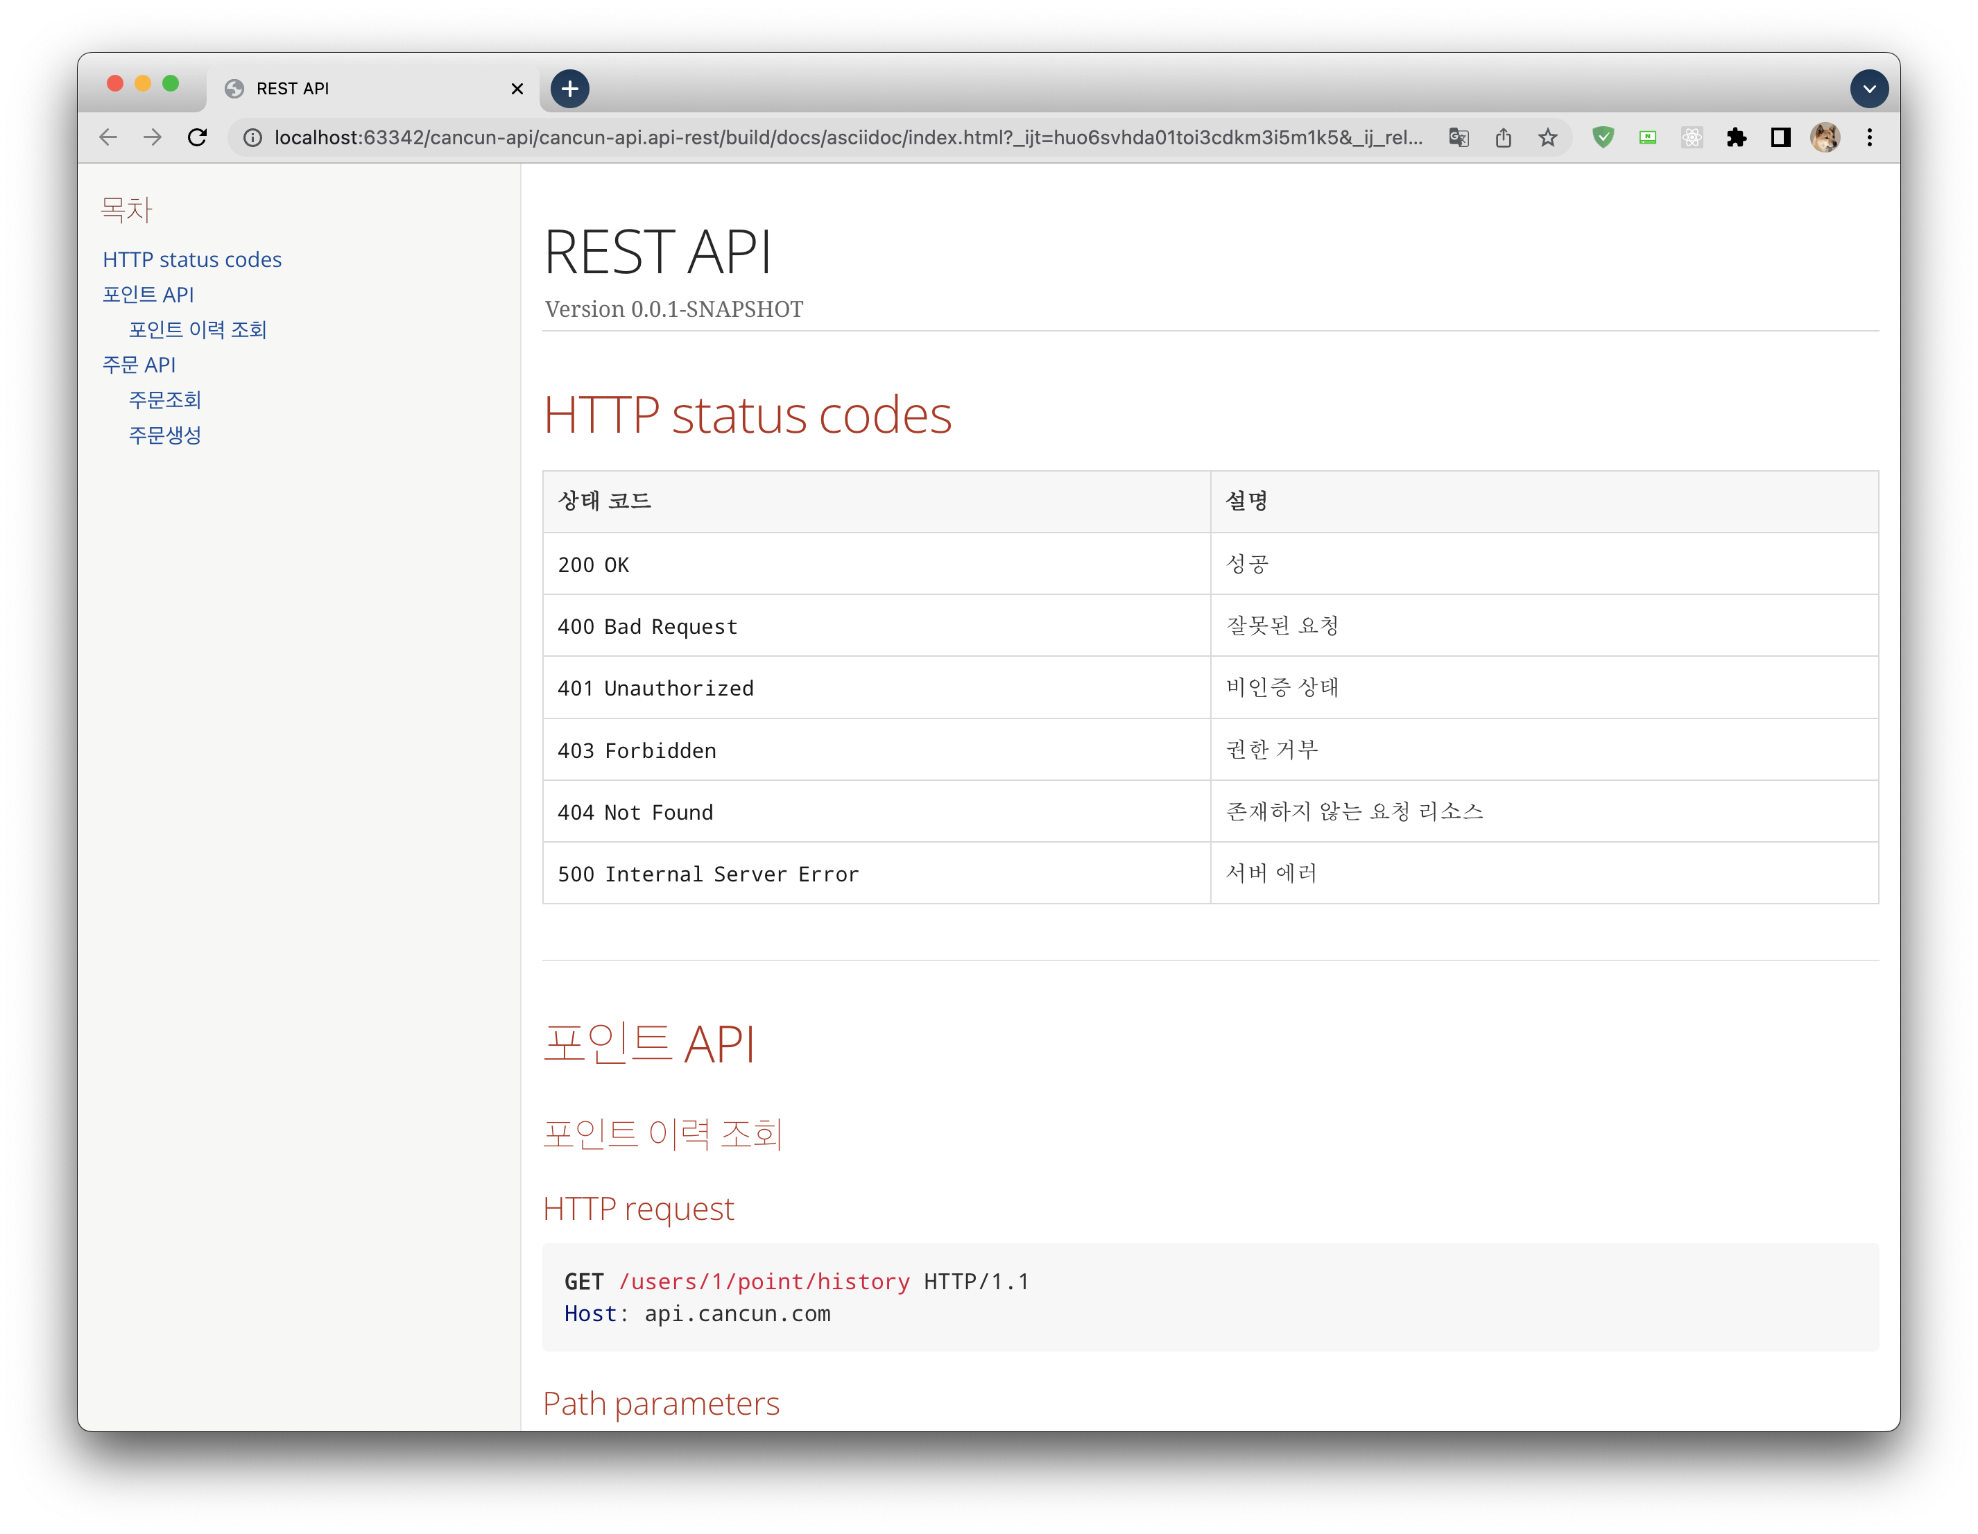Navigate to 주문생성 sidebar link
Screen dimensions: 1978x1534
point(165,436)
